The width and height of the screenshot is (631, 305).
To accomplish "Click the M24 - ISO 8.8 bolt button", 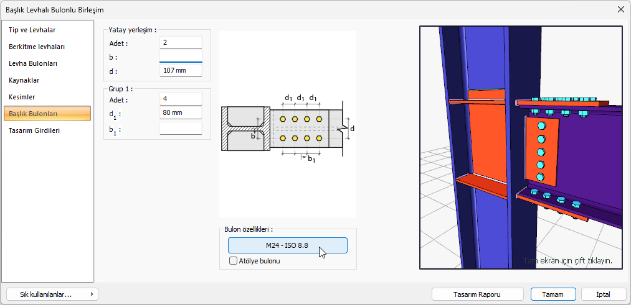I will point(287,245).
